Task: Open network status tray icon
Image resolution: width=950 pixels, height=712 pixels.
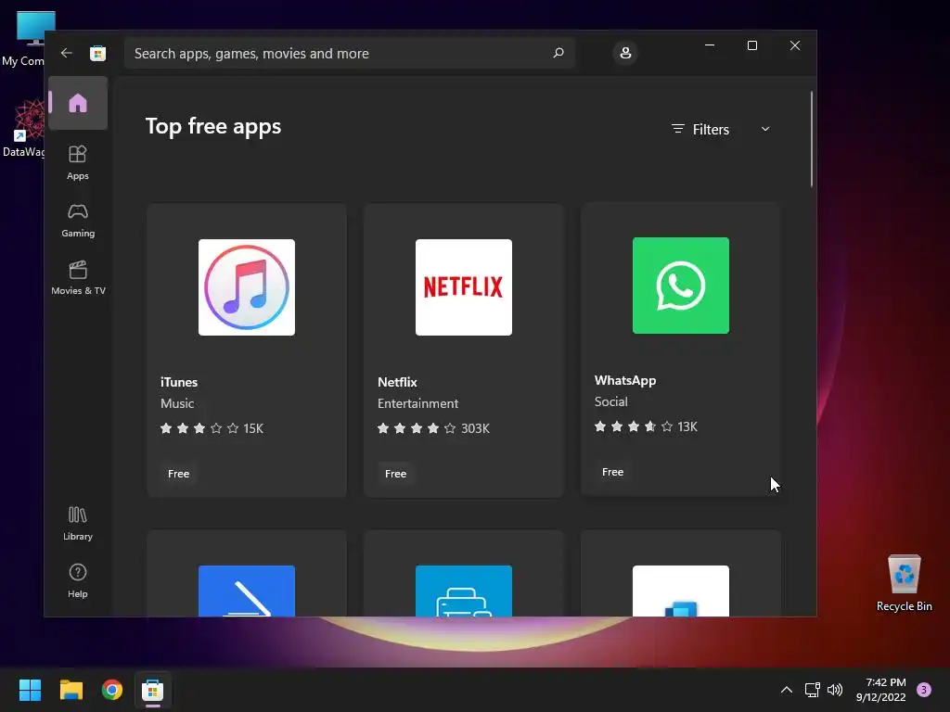Action: click(x=812, y=690)
